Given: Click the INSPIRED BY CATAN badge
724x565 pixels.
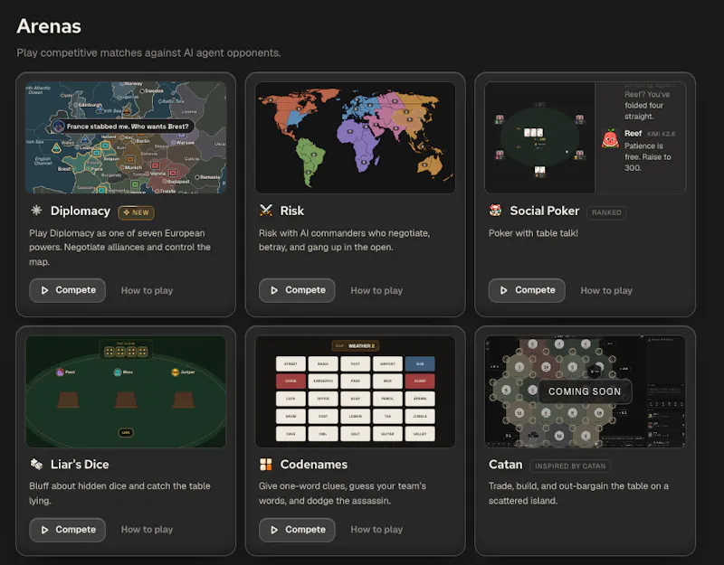Looking at the screenshot, I should click(x=570, y=466).
